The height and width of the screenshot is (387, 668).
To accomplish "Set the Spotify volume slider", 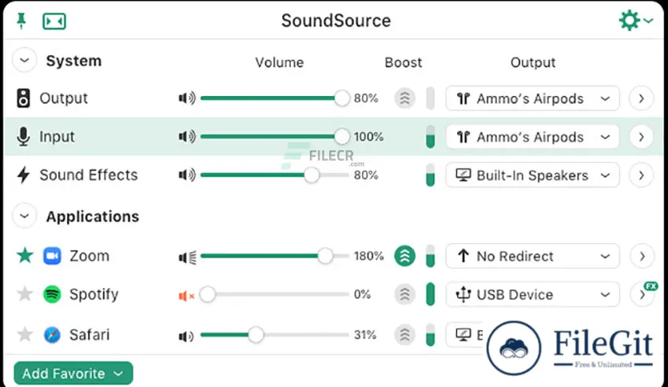I will tap(275, 294).
